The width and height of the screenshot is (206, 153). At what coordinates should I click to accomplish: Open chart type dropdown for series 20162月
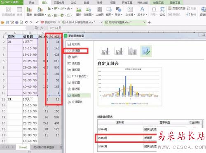click(150, 146)
